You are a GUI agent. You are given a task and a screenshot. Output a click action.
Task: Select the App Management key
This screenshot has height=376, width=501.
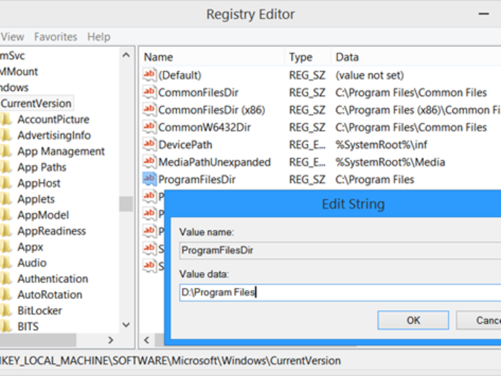(x=61, y=151)
